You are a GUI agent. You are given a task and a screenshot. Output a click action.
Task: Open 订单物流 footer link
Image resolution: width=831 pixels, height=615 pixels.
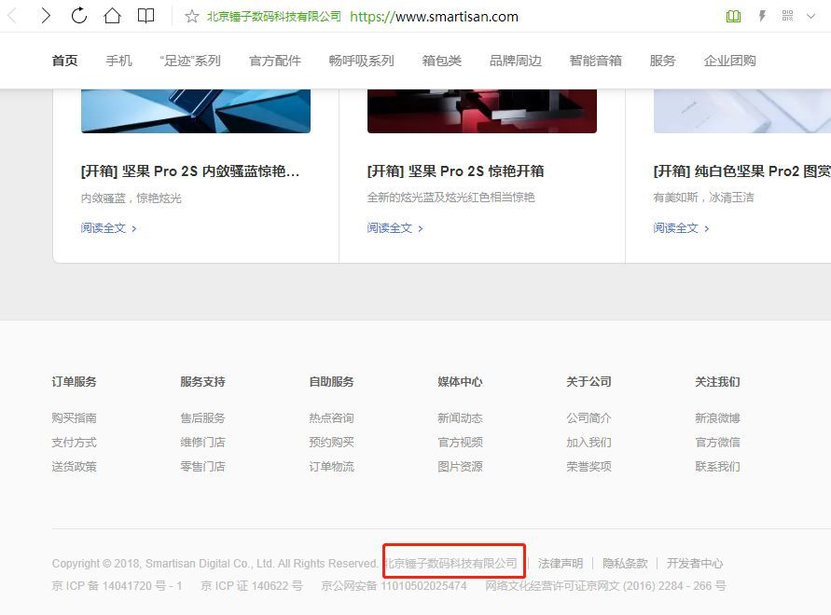click(x=332, y=467)
